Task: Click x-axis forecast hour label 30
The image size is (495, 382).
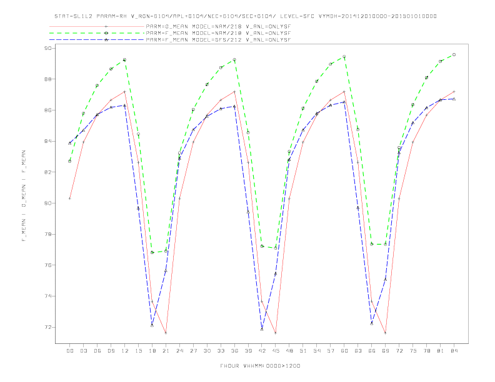Action: [207, 351]
